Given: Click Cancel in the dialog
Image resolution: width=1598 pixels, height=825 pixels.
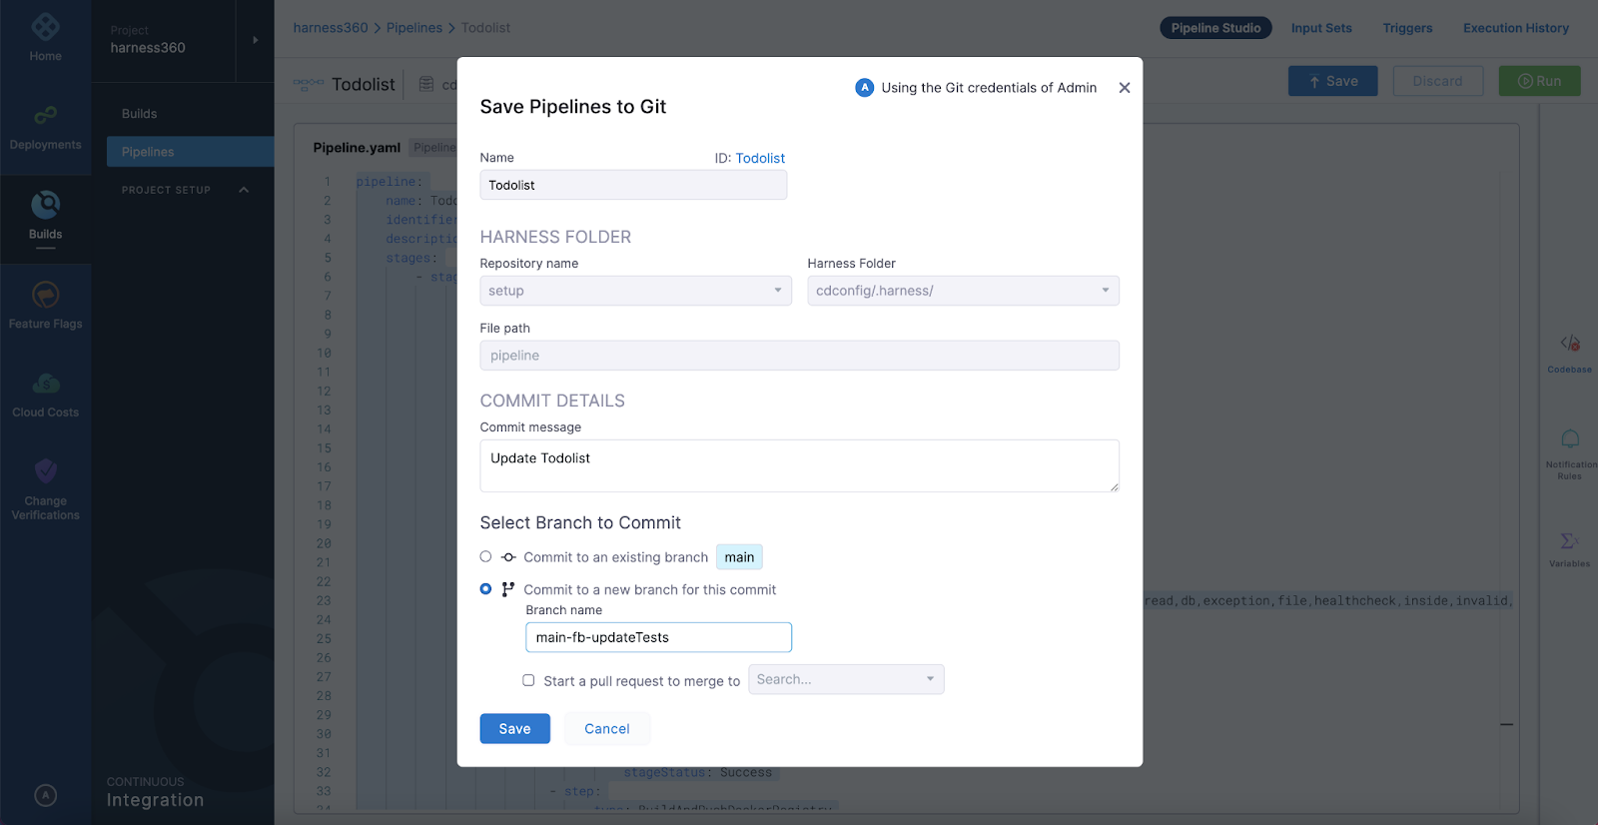Looking at the screenshot, I should [607, 729].
